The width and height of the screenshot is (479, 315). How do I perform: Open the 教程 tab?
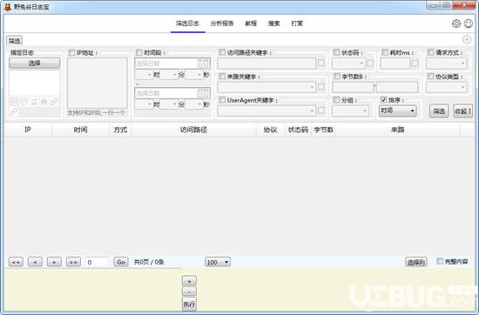coord(251,23)
